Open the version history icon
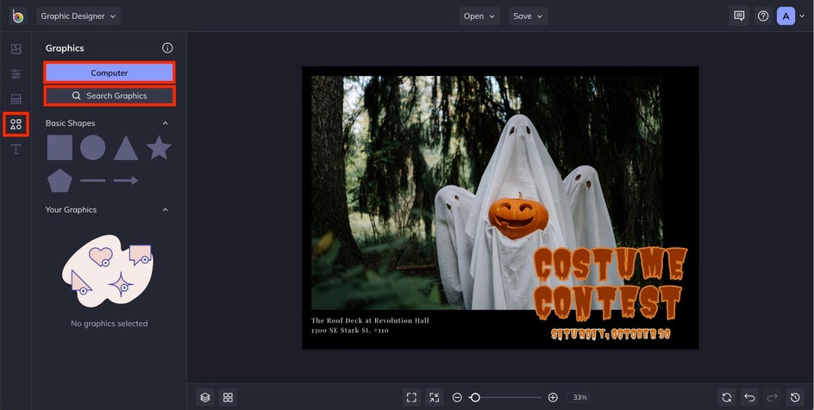The height and width of the screenshot is (410, 814). [796, 397]
